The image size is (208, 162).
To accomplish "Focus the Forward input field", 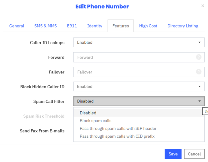I will pos(134,57).
